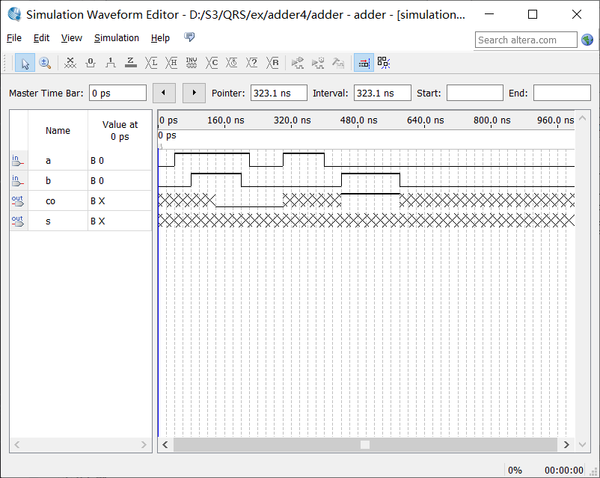Click the Value at 0 ps header
This screenshot has height=478, width=600.
coord(120,130)
